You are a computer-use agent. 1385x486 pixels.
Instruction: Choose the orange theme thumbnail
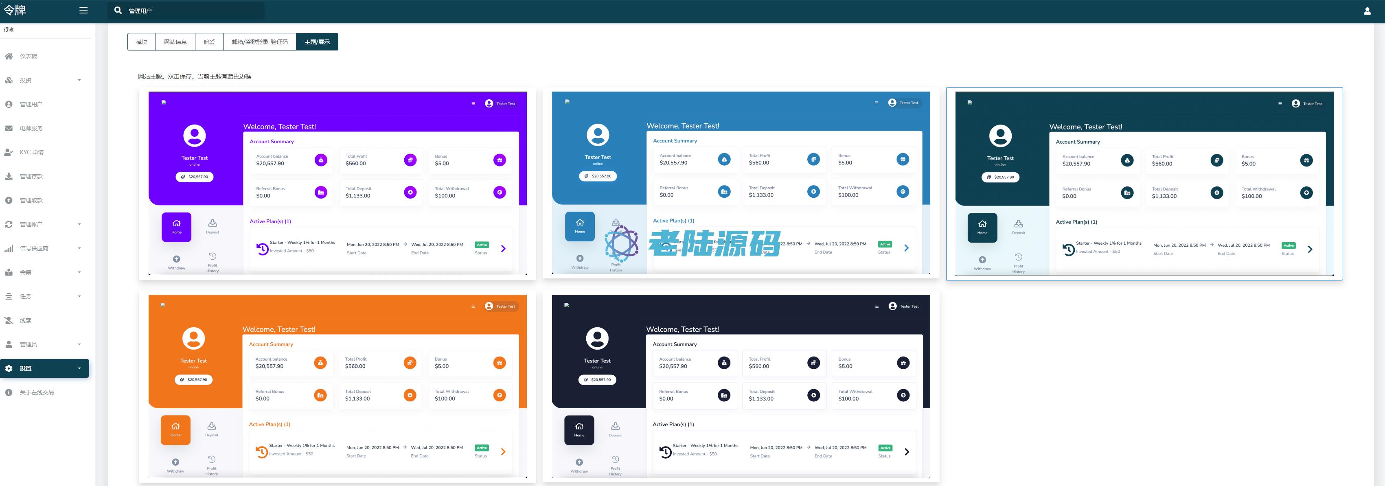[337, 386]
